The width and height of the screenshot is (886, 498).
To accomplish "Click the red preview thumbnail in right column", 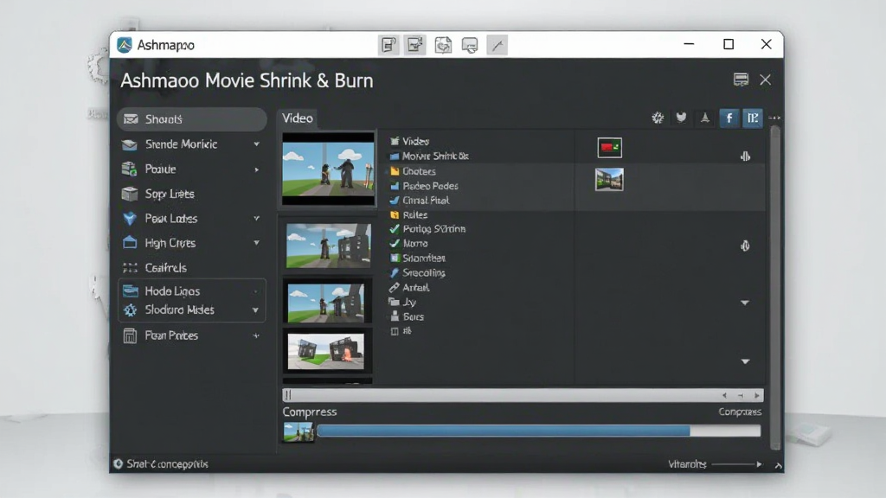I will coord(609,148).
